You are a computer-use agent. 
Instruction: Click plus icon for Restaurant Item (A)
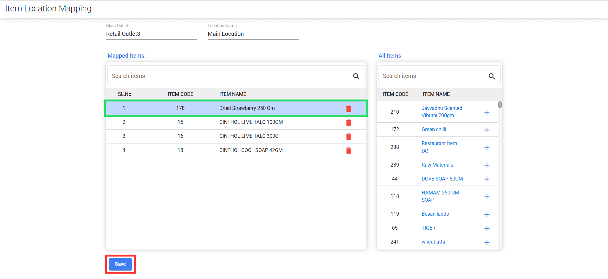click(487, 148)
